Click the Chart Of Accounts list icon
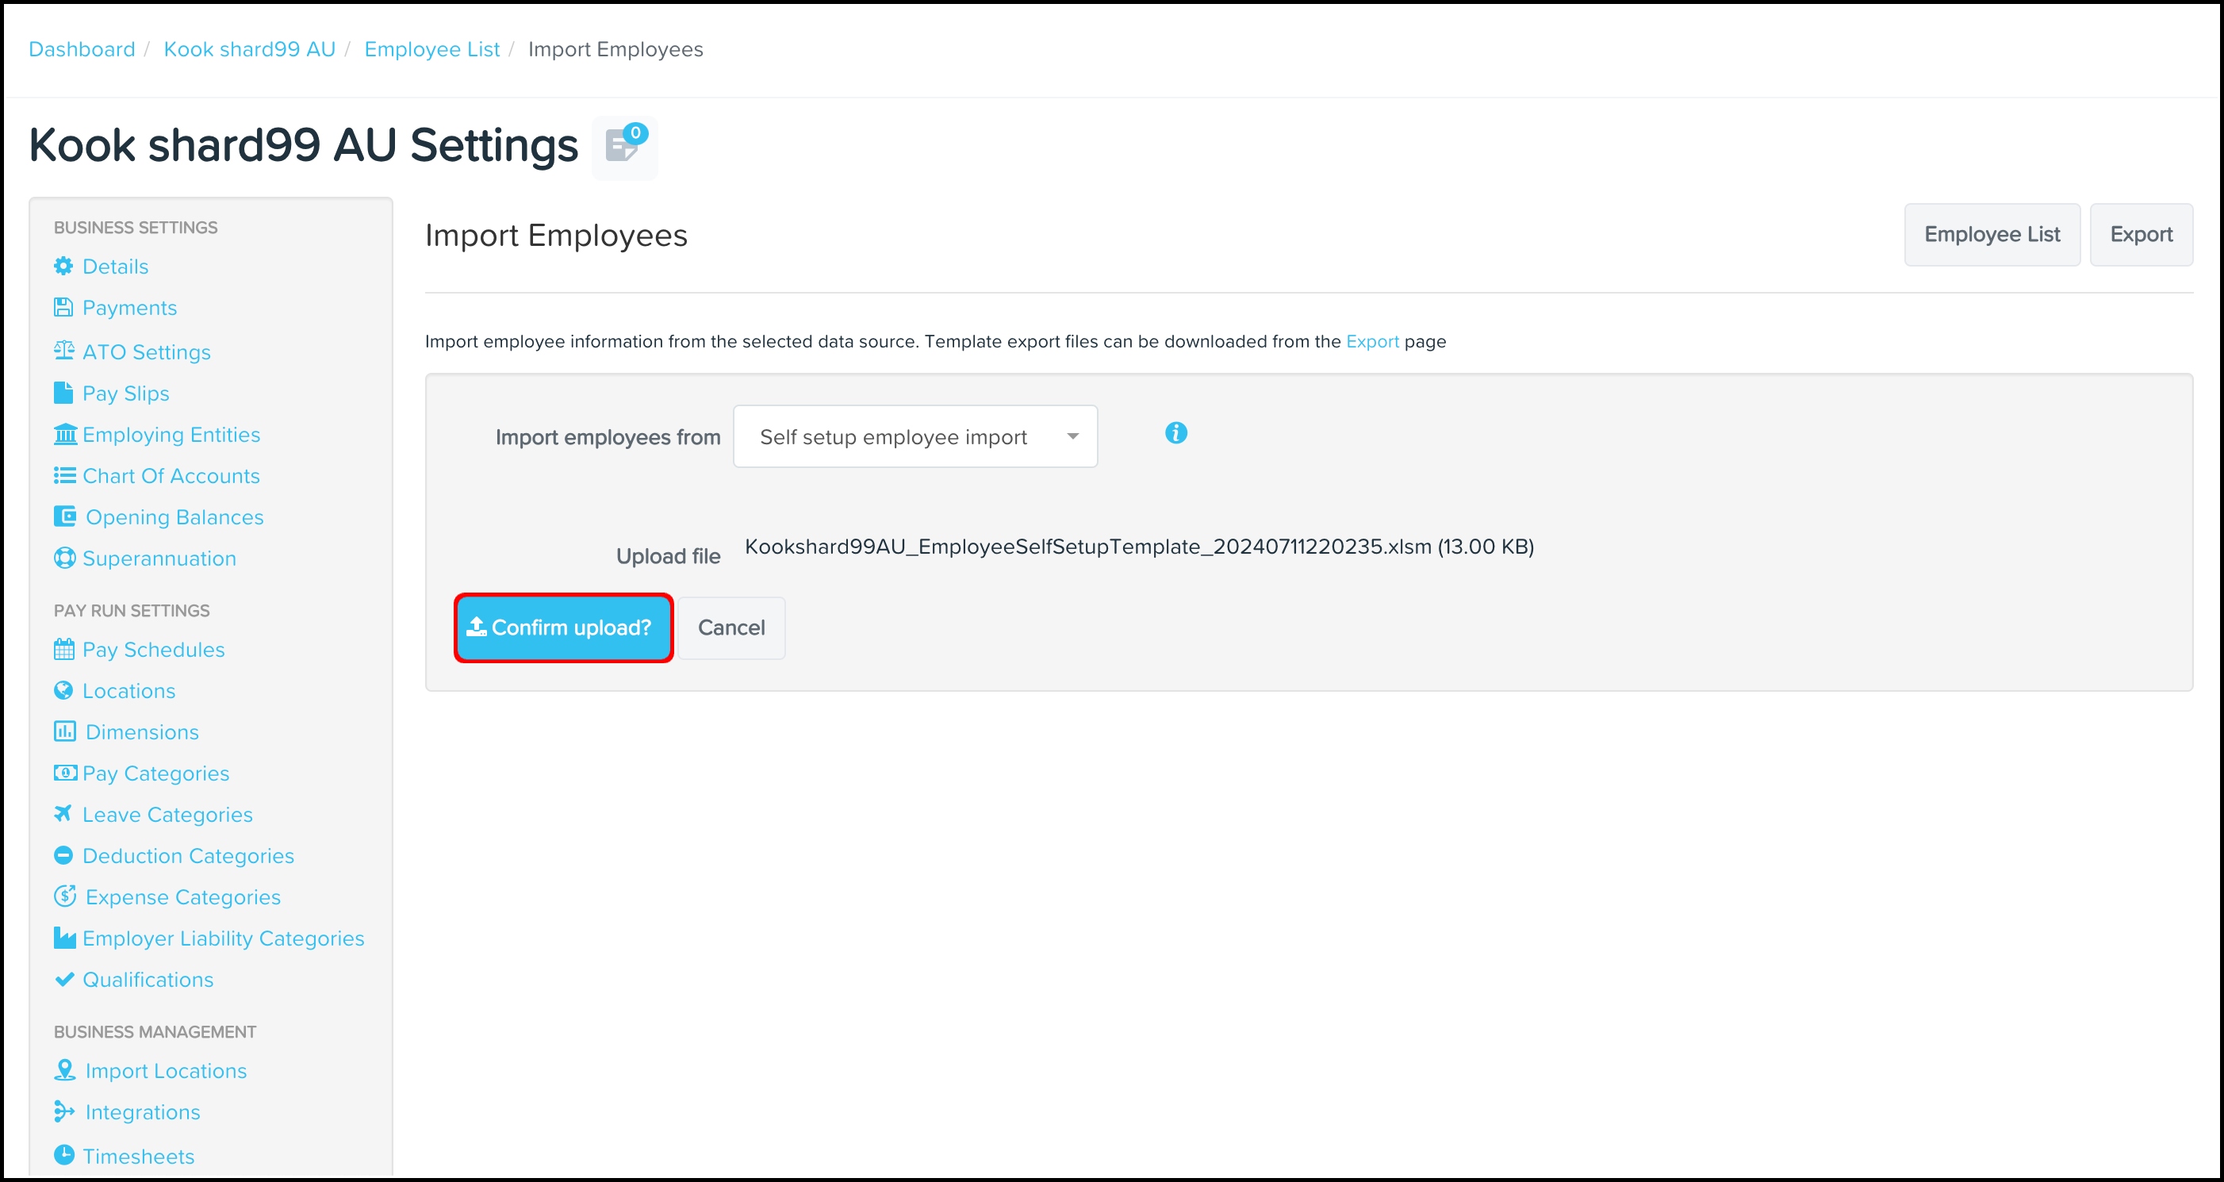Image resolution: width=2224 pixels, height=1182 pixels. 65,476
